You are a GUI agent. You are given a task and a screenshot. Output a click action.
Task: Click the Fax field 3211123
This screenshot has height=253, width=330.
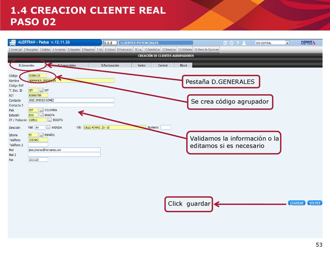pyautogui.click(x=38, y=160)
